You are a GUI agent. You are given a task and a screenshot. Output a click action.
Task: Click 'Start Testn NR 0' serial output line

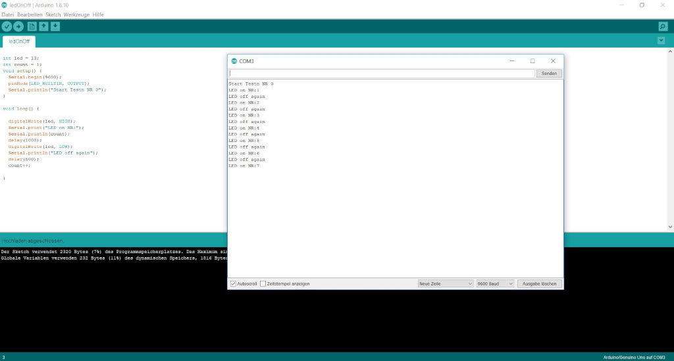[x=251, y=84]
